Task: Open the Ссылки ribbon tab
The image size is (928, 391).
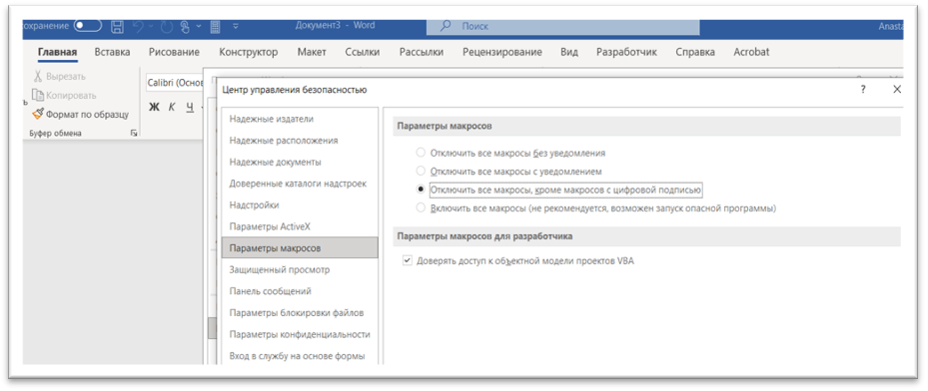Action: tap(363, 52)
